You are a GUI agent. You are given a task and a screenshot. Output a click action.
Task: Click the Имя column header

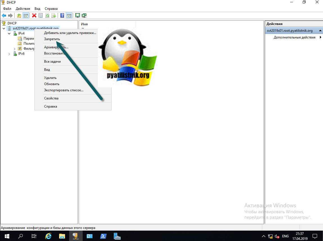(x=84, y=24)
